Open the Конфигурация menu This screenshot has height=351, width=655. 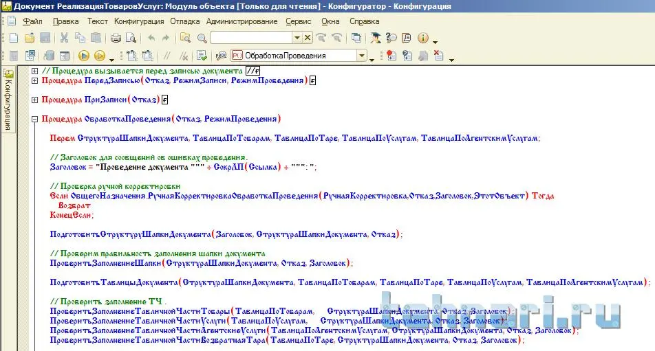[139, 21]
